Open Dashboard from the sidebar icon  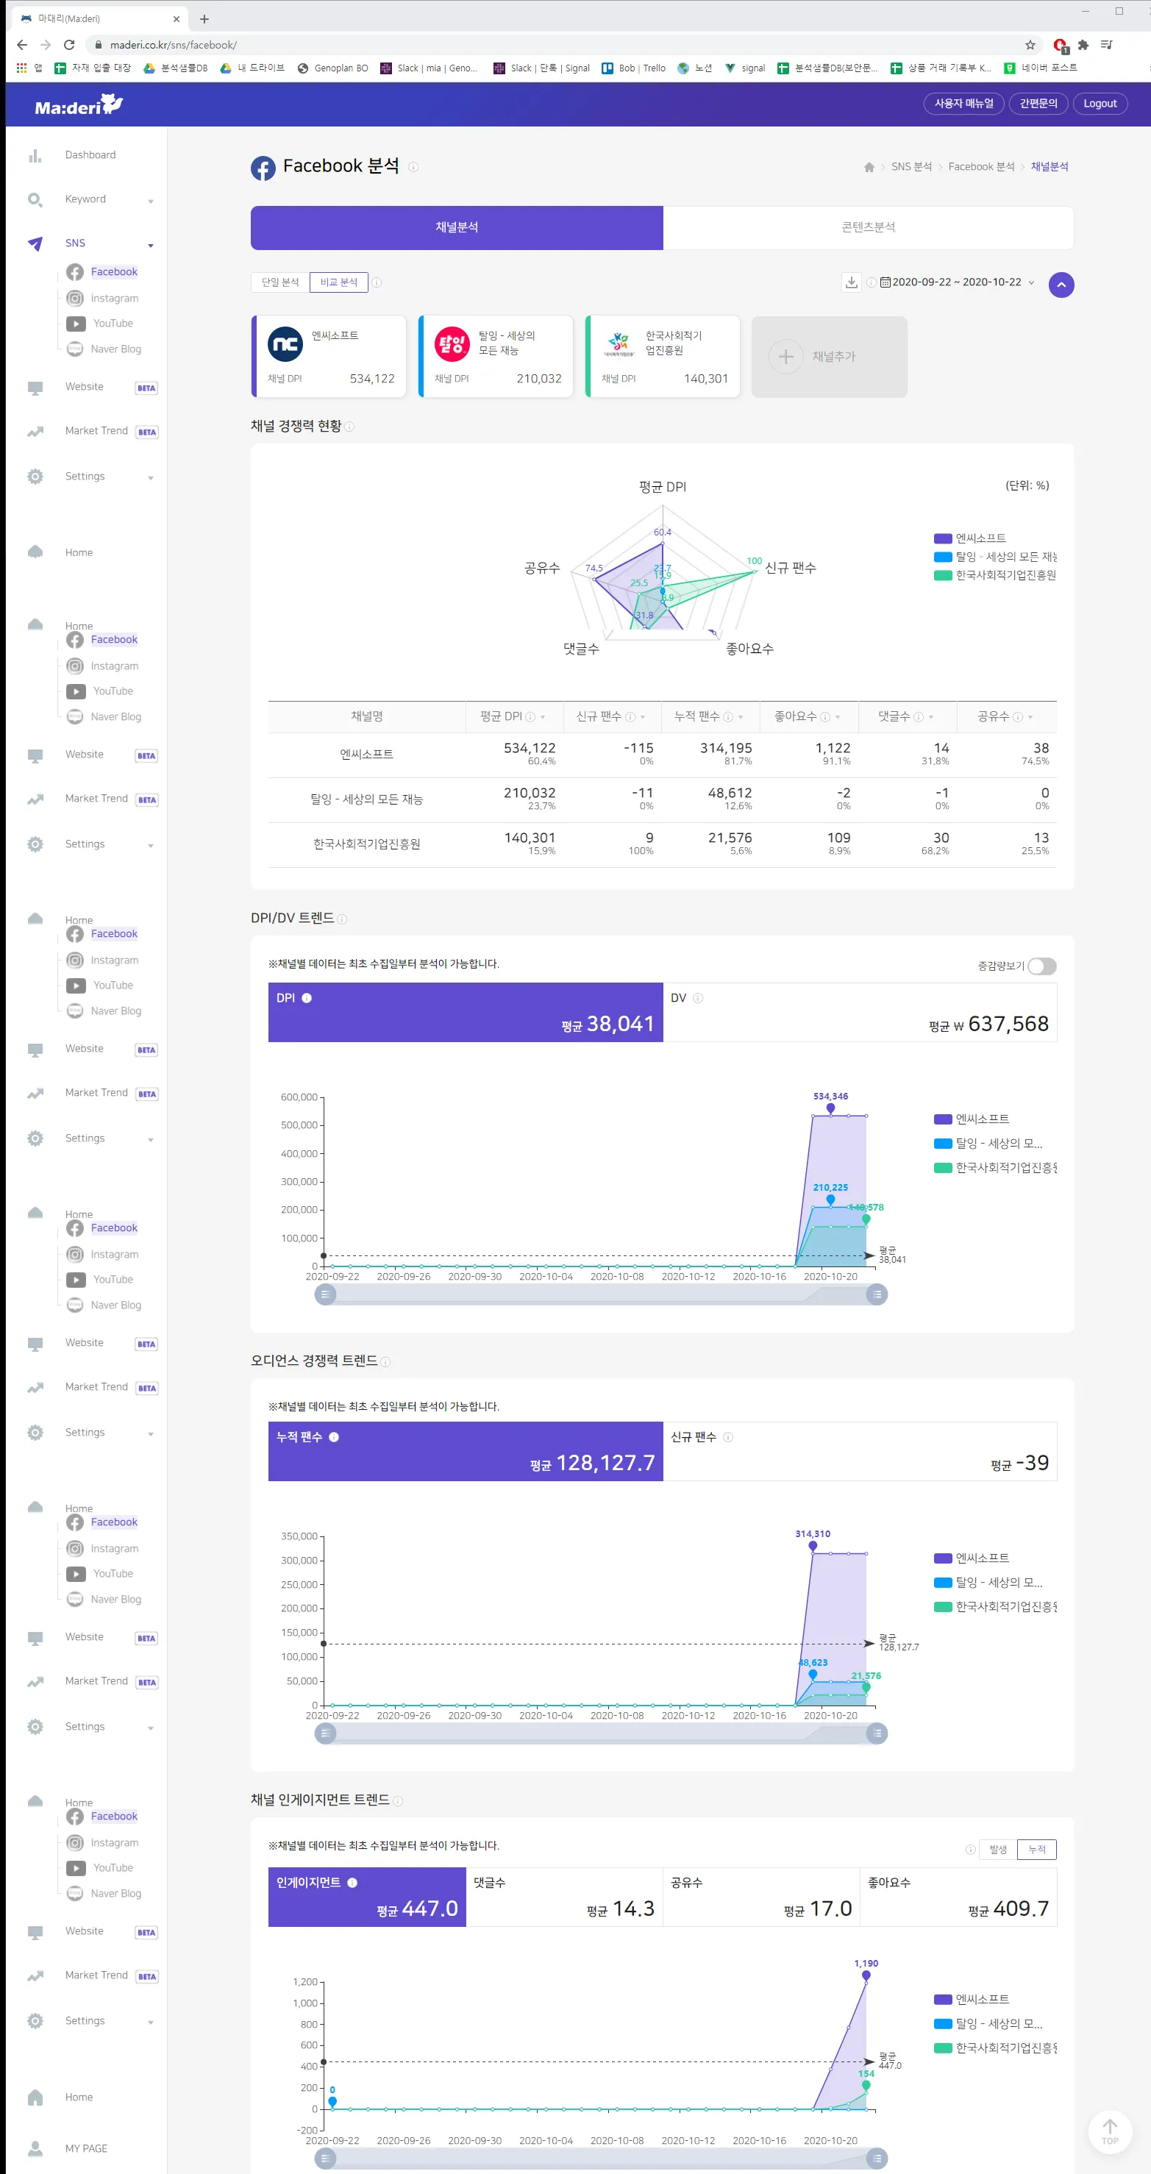point(35,155)
